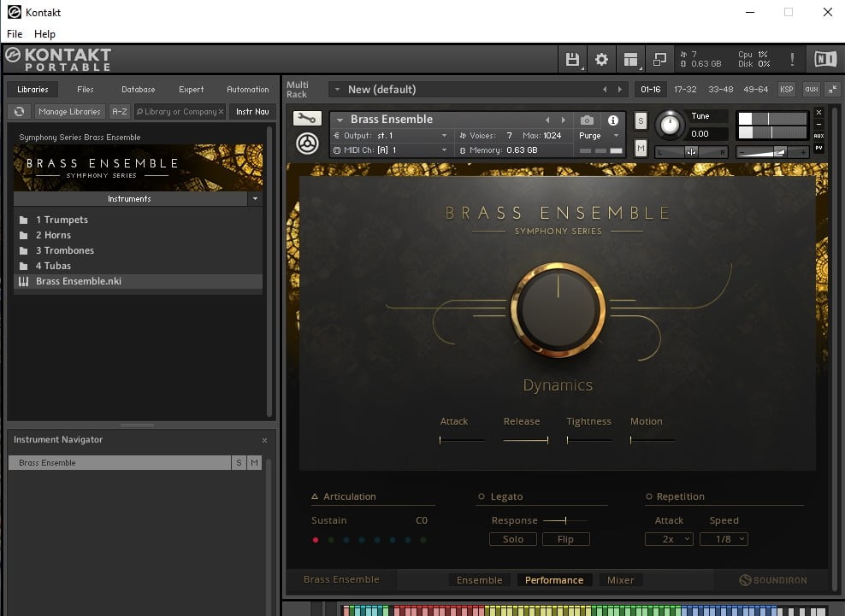Select the red articulation dot
The width and height of the screenshot is (845, 616).
tap(316, 540)
